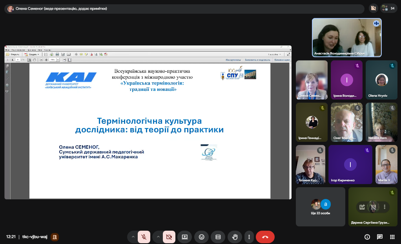Toggle closed captions on
This screenshot has height=244, width=401.
tap(218, 237)
